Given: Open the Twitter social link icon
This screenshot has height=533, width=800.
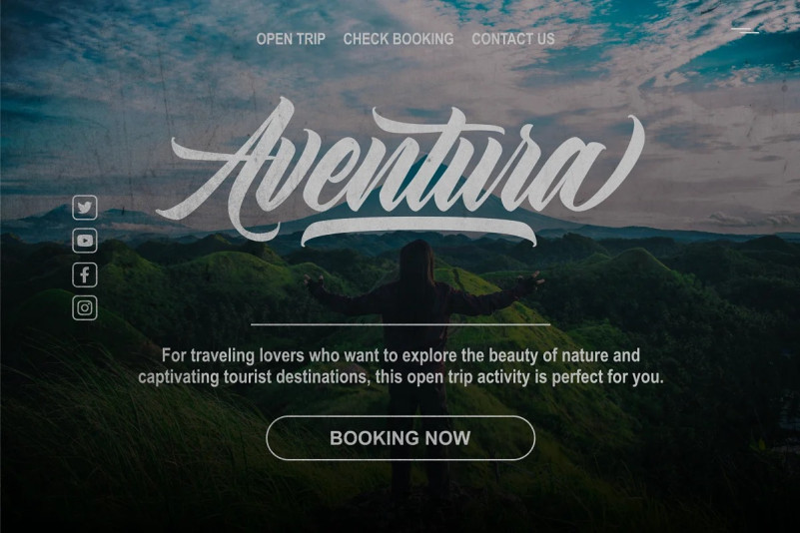Looking at the screenshot, I should [85, 208].
